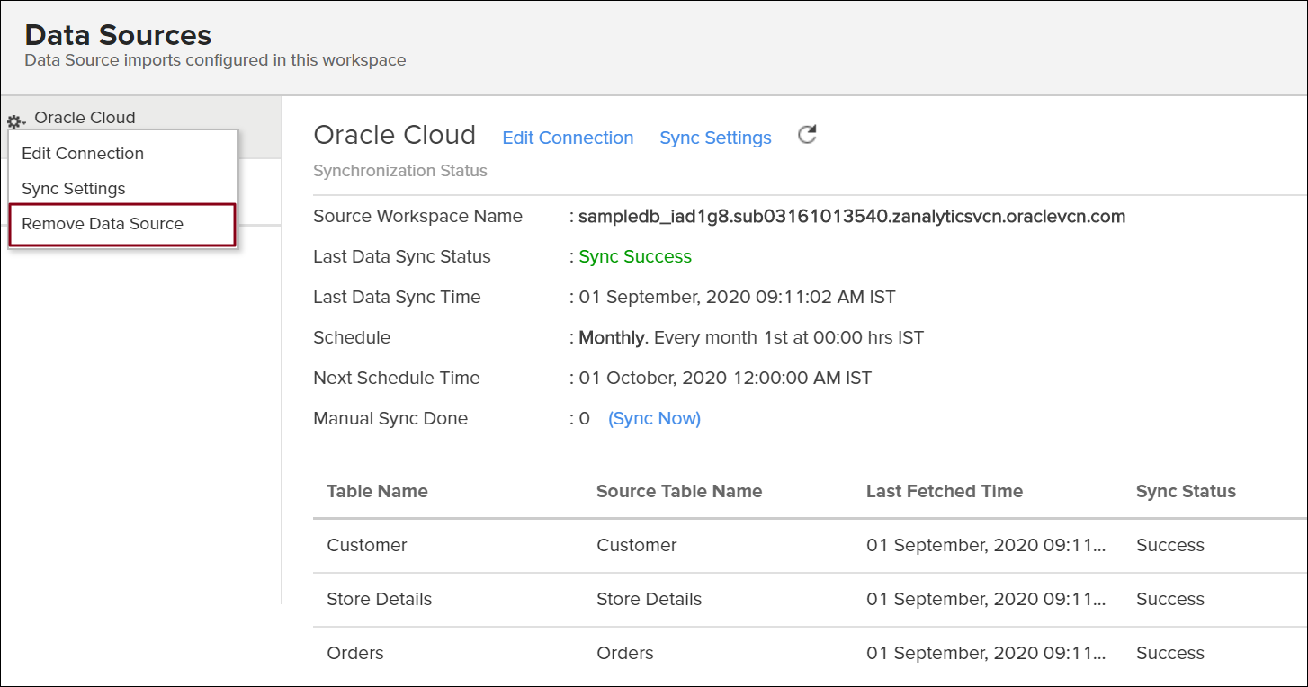Click the Source Table Name column header
The width and height of the screenshot is (1308, 687).
[679, 491]
